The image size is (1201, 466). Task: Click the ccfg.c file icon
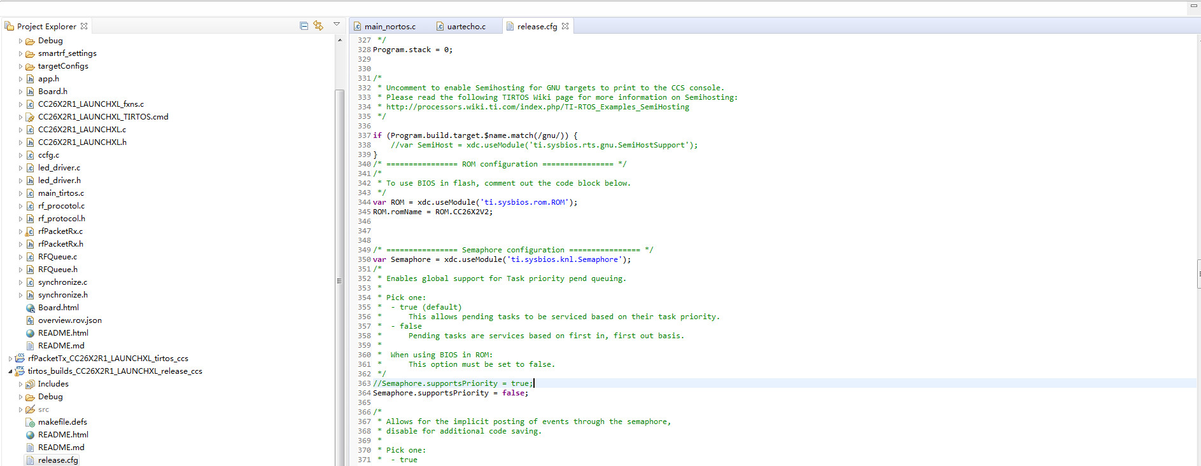pos(30,155)
